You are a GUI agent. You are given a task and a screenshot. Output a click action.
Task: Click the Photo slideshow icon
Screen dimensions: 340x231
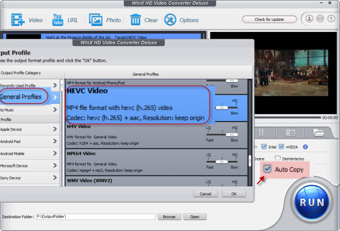(95, 20)
